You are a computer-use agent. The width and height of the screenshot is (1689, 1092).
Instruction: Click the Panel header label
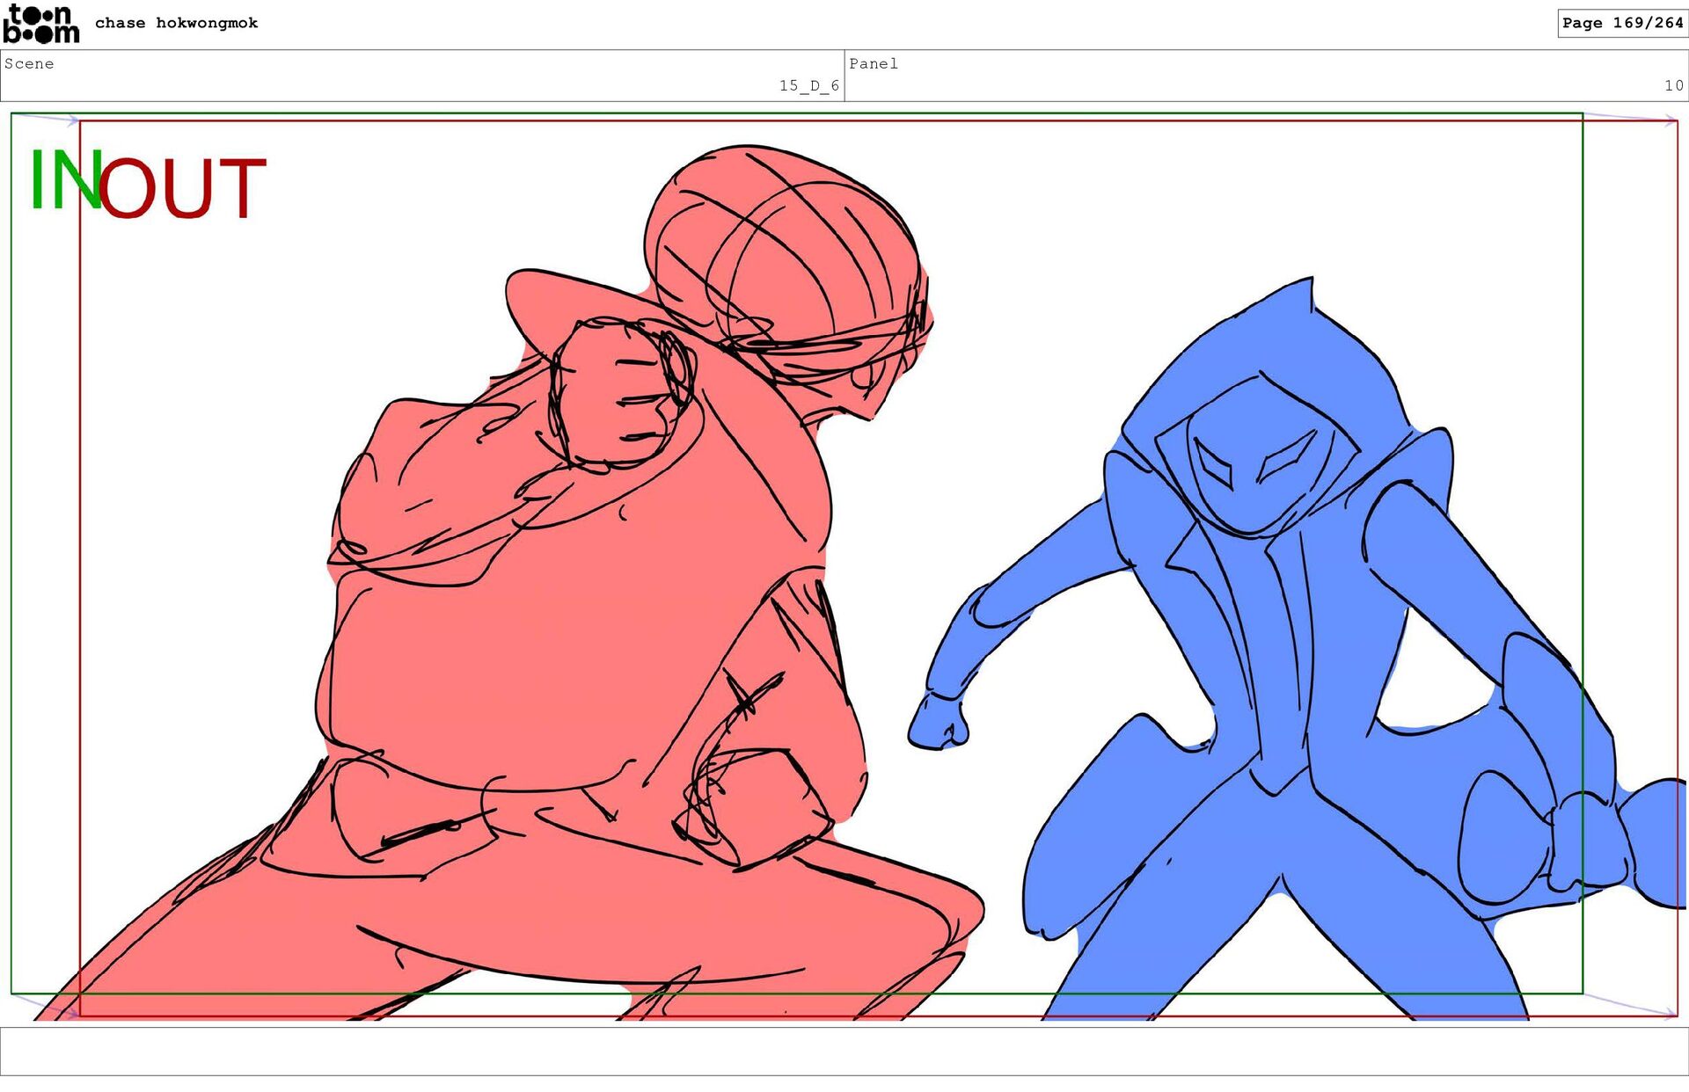click(x=873, y=63)
